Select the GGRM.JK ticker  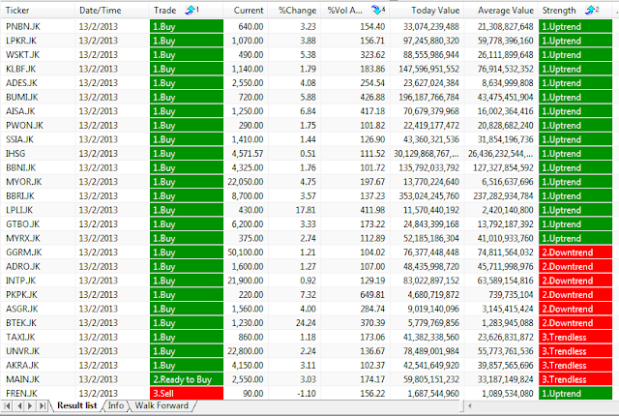click(x=23, y=253)
